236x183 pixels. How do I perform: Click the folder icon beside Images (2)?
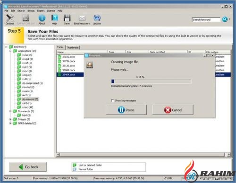(x=15, y=119)
